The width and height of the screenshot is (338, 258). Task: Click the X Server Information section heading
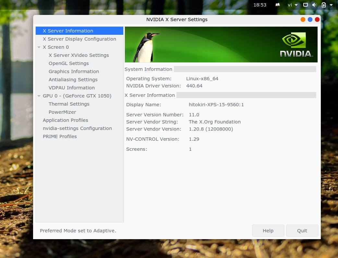tap(150, 95)
